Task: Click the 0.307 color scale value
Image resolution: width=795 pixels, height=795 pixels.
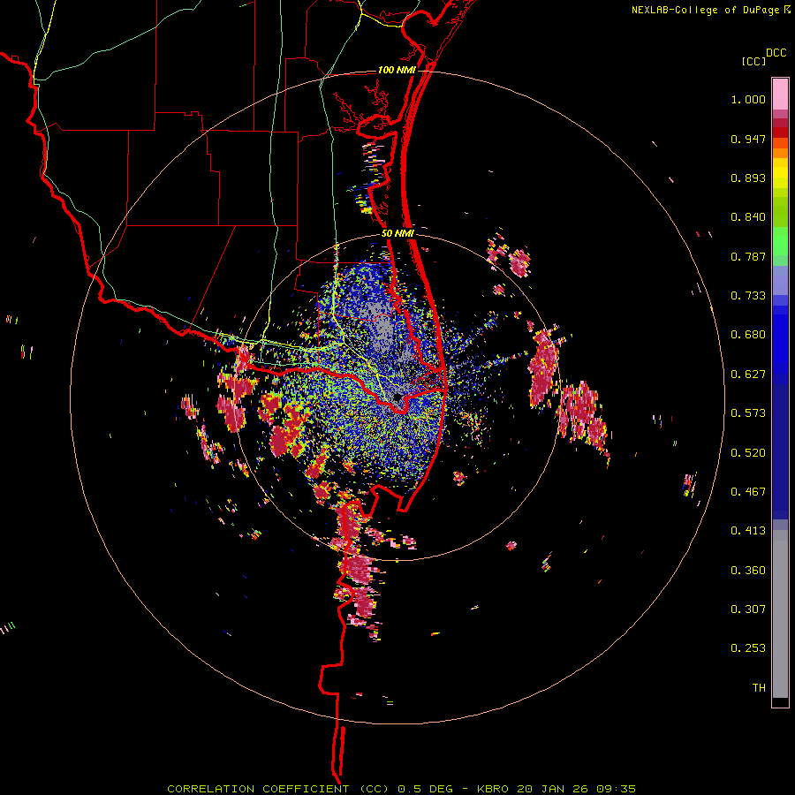Action: point(748,609)
